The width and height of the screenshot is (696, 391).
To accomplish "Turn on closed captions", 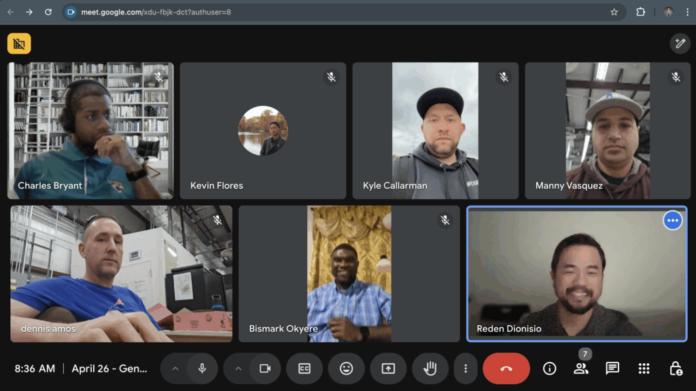I will point(304,369).
